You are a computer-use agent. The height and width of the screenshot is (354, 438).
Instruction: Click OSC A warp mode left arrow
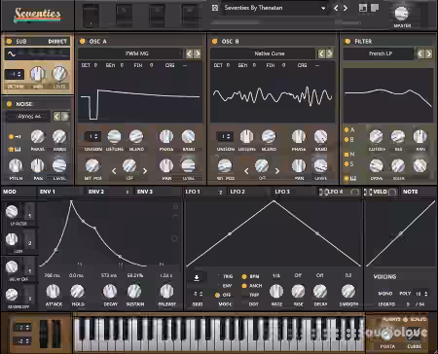(x=114, y=171)
